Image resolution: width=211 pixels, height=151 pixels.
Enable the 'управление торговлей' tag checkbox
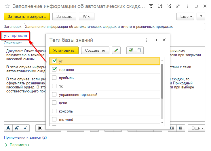point(54,94)
